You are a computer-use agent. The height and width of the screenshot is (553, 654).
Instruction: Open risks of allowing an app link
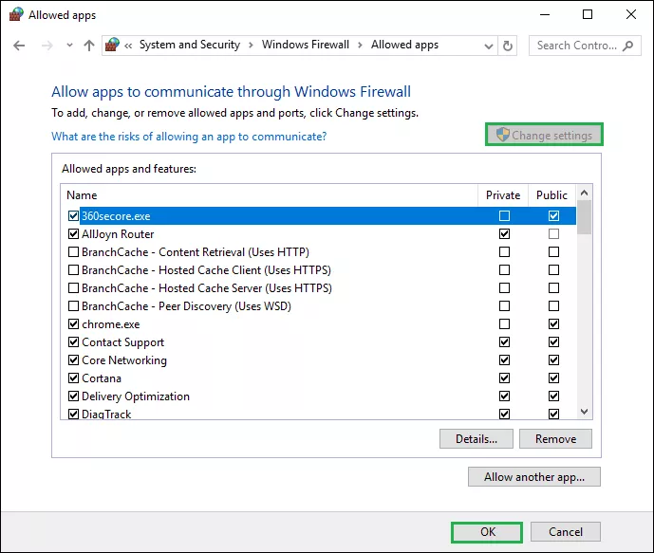tap(189, 137)
